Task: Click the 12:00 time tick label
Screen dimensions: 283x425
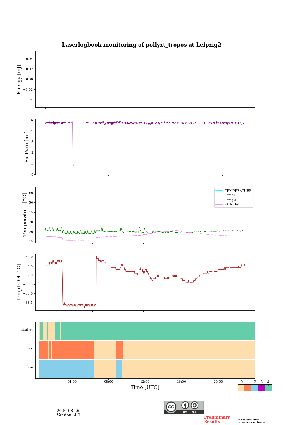Action: (145, 382)
